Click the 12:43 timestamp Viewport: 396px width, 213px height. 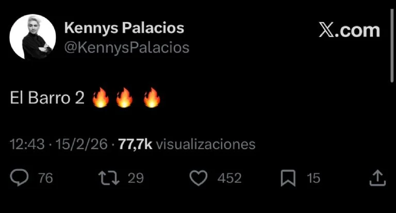click(27, 145)
